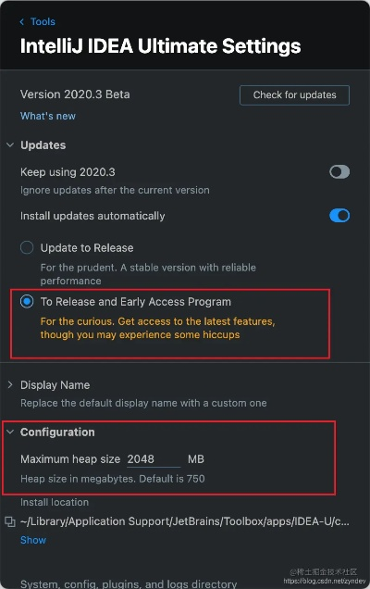The image size is (370, 589).
Task: Collapse the Updates section chevron
Action: coord(10,145)
